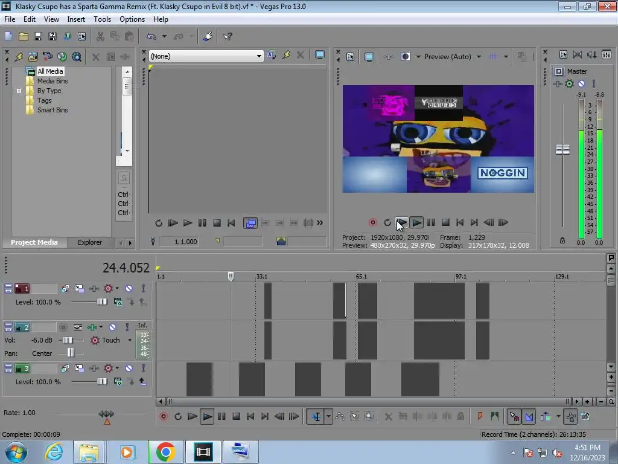Image resolution: width=618 pixels, height=464 pixels.
Task: Switch to the Project Media tab
Action: point(34,242)
